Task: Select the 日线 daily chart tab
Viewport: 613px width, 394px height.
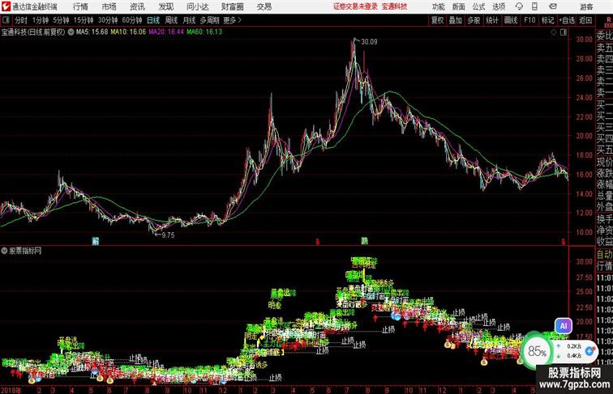Action: pos(153,20)
